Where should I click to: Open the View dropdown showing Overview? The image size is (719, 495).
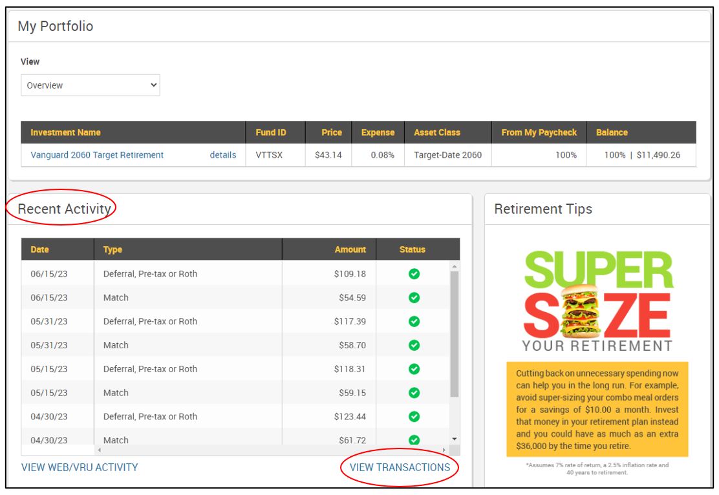90,85
